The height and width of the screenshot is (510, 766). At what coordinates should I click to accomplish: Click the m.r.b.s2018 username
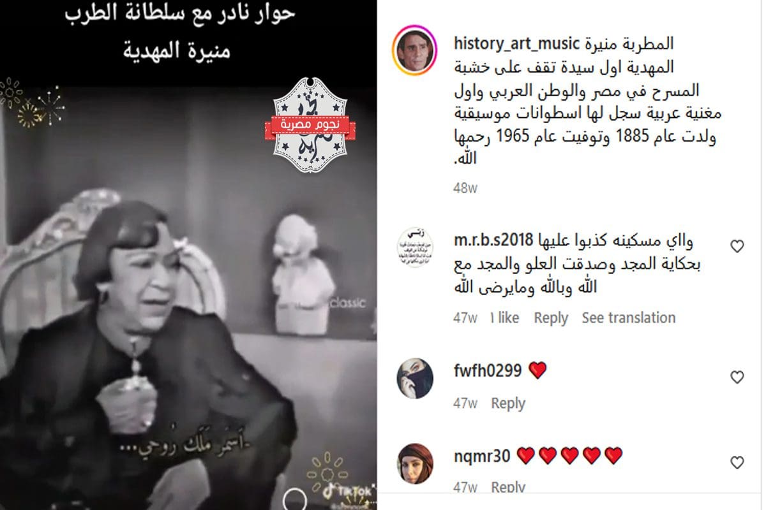point(493,241)
